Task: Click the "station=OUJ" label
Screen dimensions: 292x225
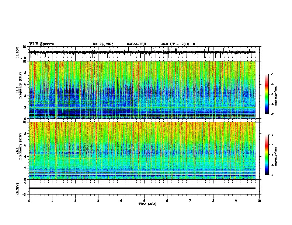Action: click(x=136, y=44)
